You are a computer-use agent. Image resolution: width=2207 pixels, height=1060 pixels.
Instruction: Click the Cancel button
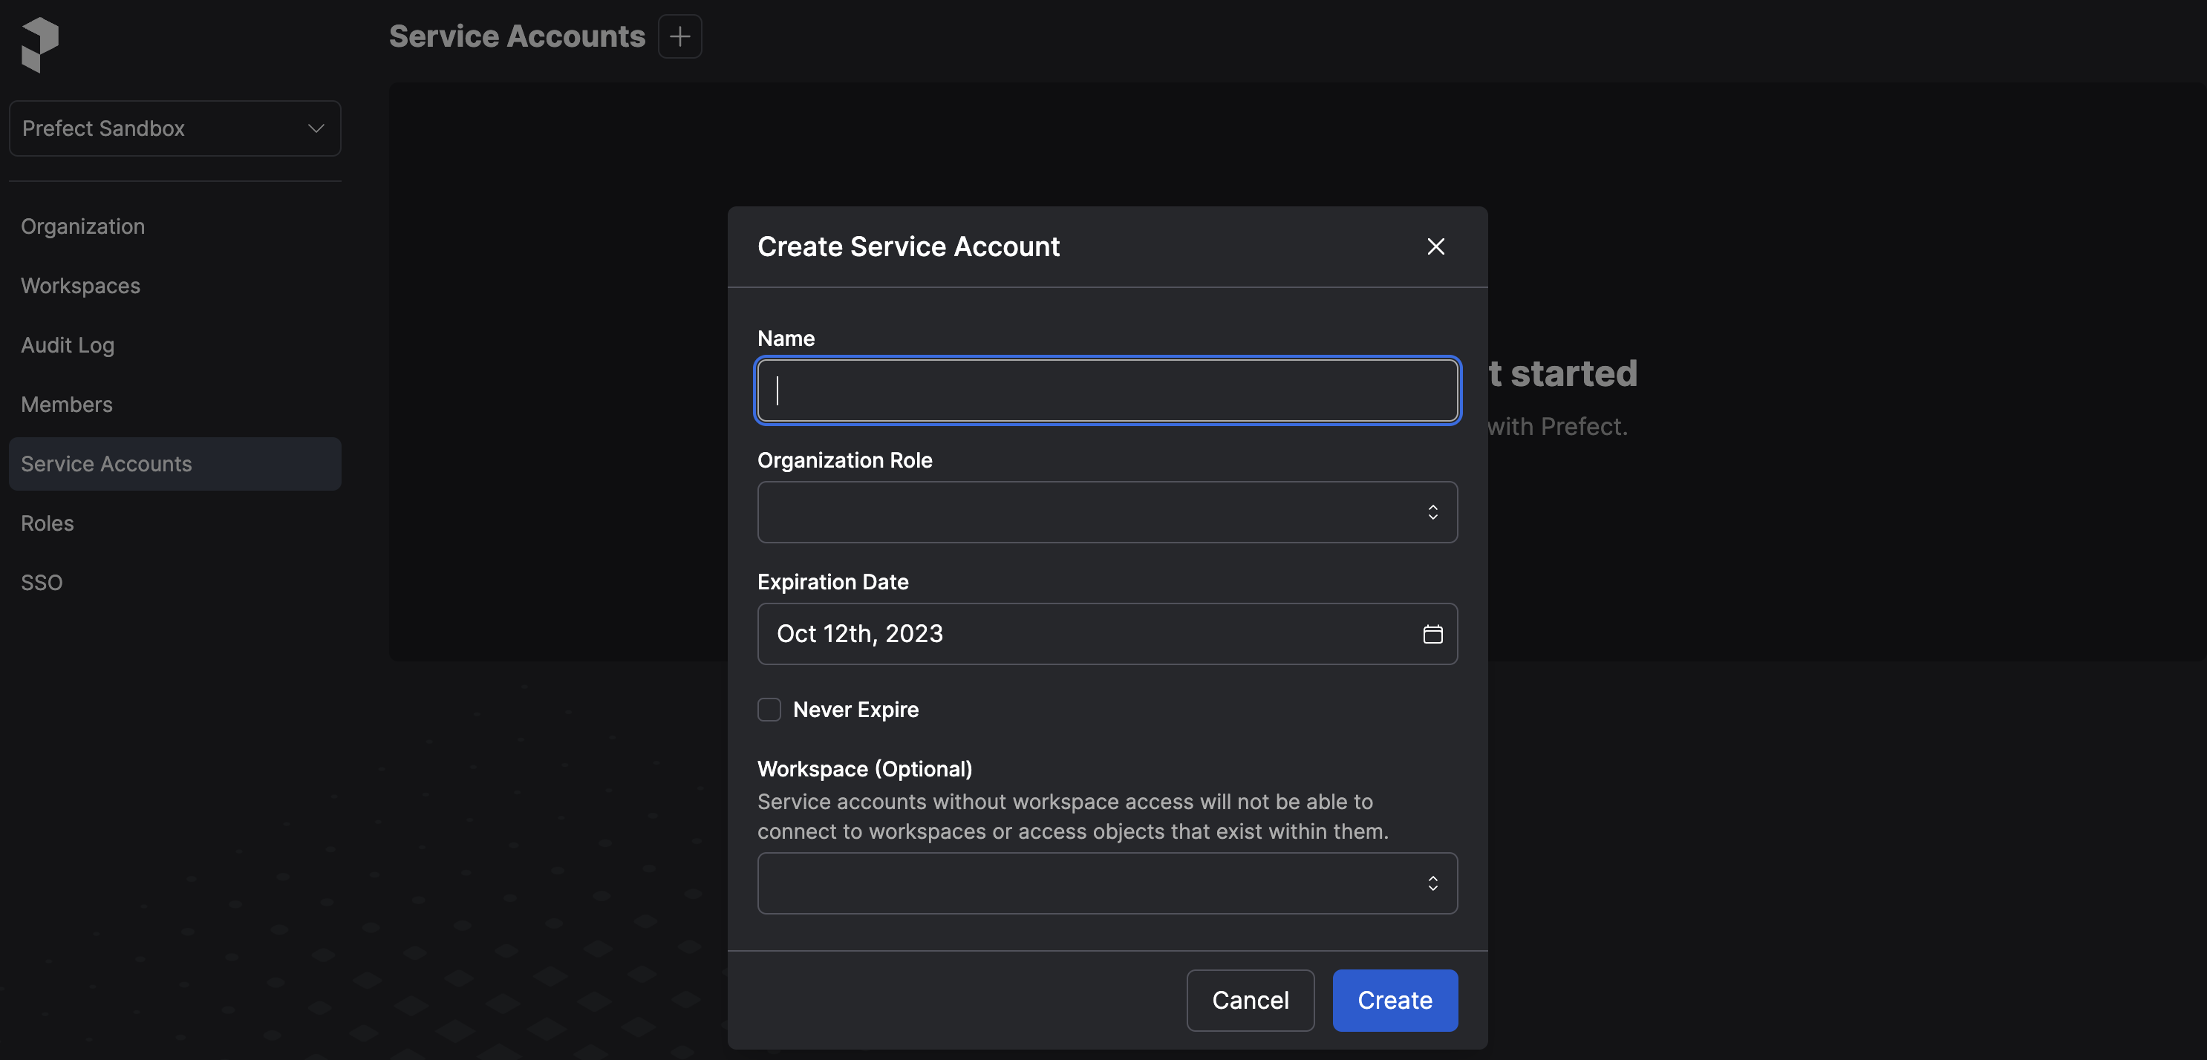pyautogui.click(x=1250, y=1000)
